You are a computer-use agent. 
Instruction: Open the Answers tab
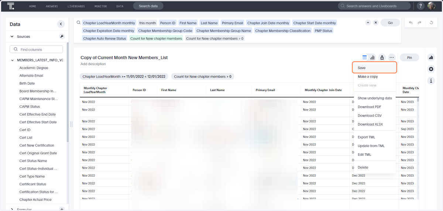click(x=52, y=6)
